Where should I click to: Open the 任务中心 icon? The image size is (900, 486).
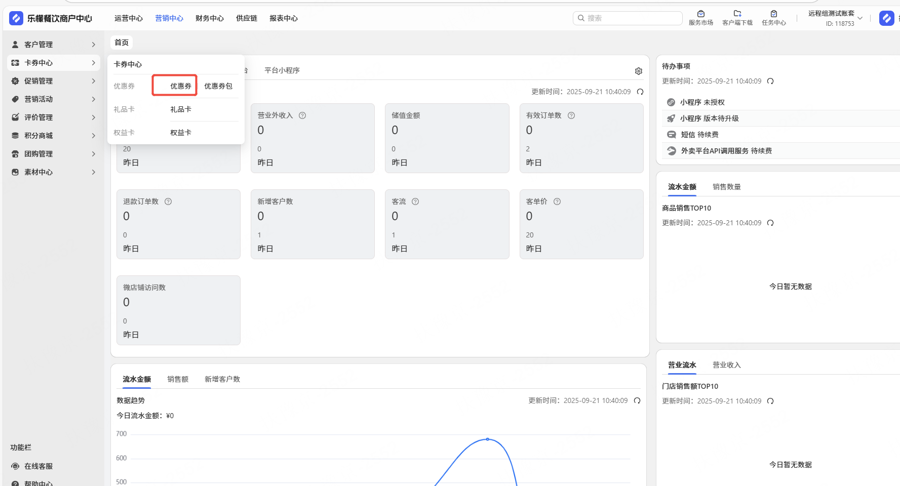(774, 14)
